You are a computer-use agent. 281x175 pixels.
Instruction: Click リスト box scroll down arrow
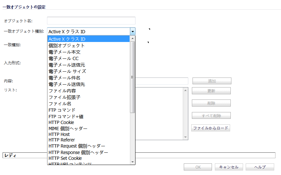(x=185, y=137)
